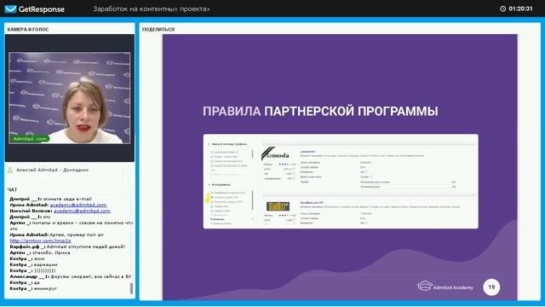Click the elapsed time 01:20:31

520,9
